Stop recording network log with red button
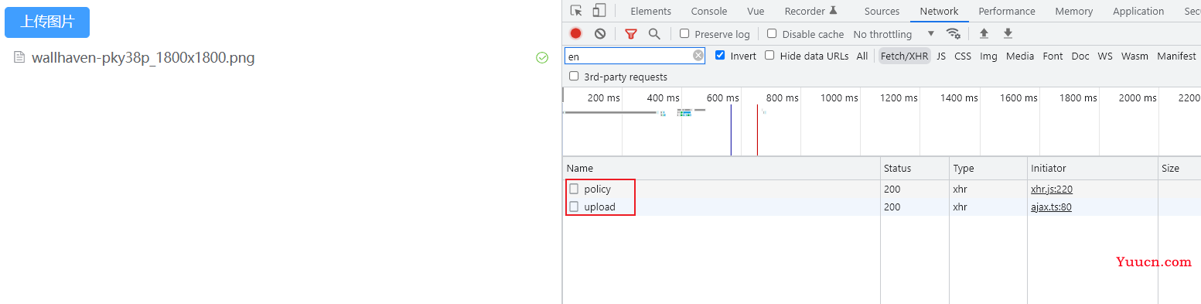 (575, 33)
